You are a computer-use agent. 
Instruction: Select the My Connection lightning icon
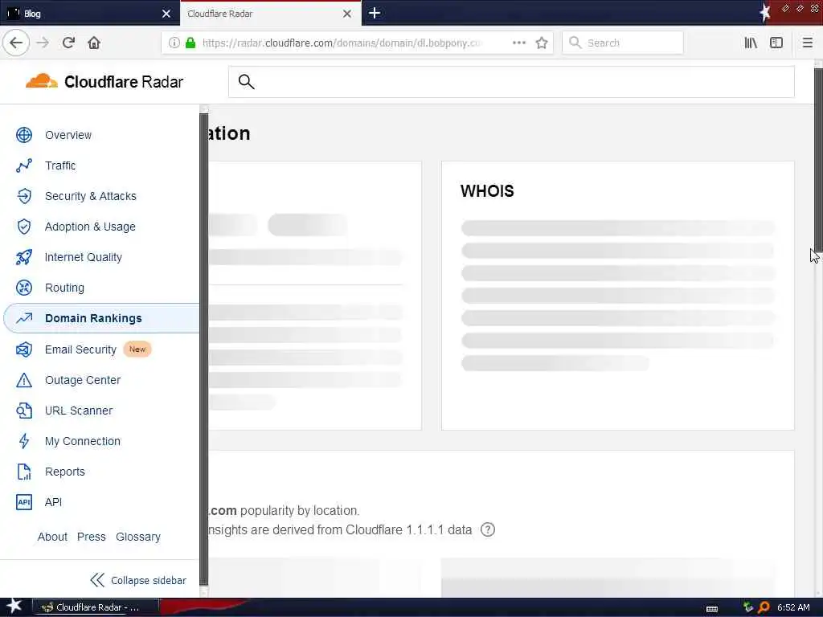coord(24,441)
